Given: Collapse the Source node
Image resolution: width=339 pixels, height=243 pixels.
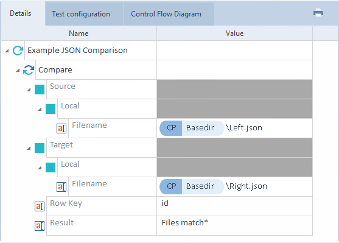Looking at the screenshot, I should click(x=29, y=90).
